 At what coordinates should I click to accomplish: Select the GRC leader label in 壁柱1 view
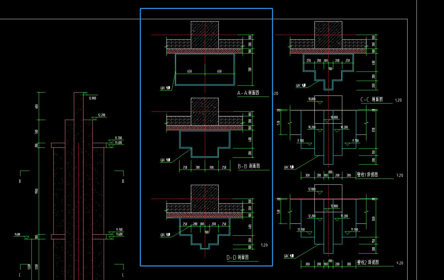point(289,167)
